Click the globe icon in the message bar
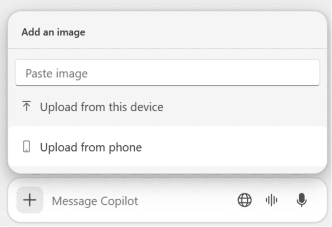The image size is (332, 227). tap(244, 200)
